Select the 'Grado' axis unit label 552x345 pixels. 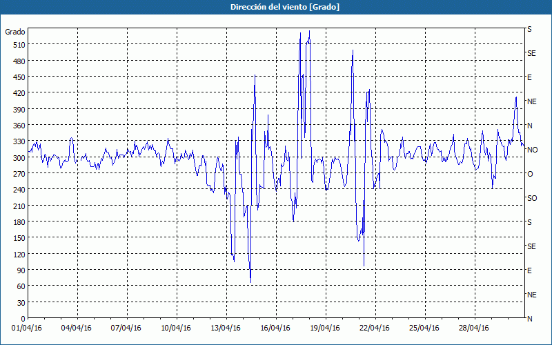coord(15,32)
